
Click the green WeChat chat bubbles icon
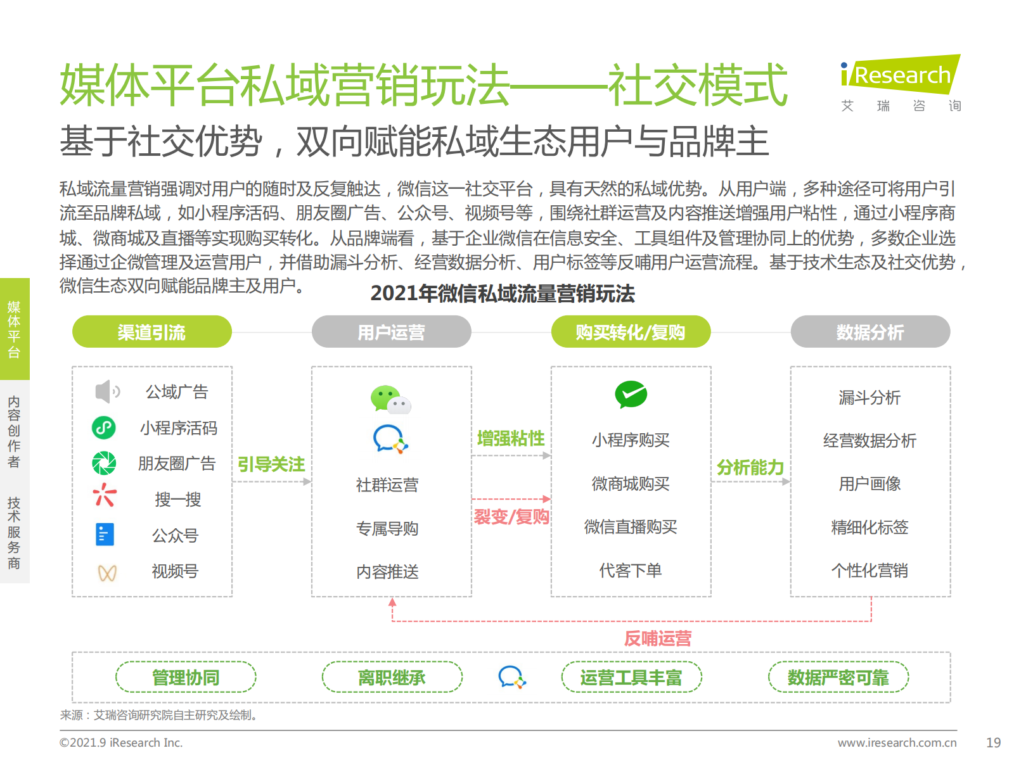tap(390, 400)
